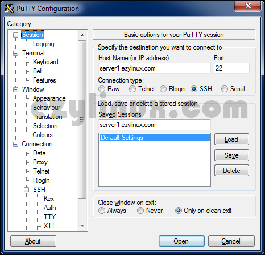Open the X11 category
The height and width of the screenshot is (255, 265).
click(x=49, y=226)
